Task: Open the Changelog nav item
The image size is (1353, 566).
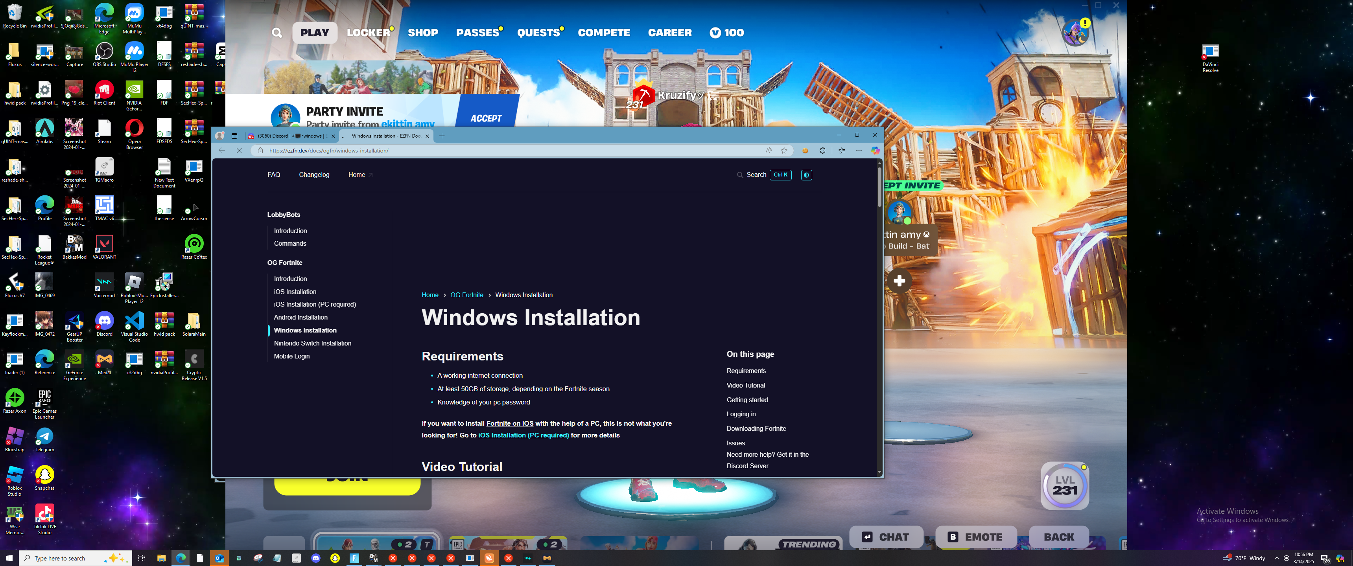Action: coord(314,175)
